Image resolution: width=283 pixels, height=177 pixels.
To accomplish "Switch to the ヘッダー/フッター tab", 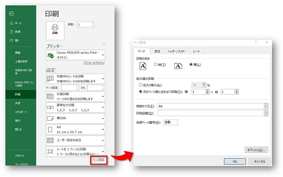I will tap(177, 51).
